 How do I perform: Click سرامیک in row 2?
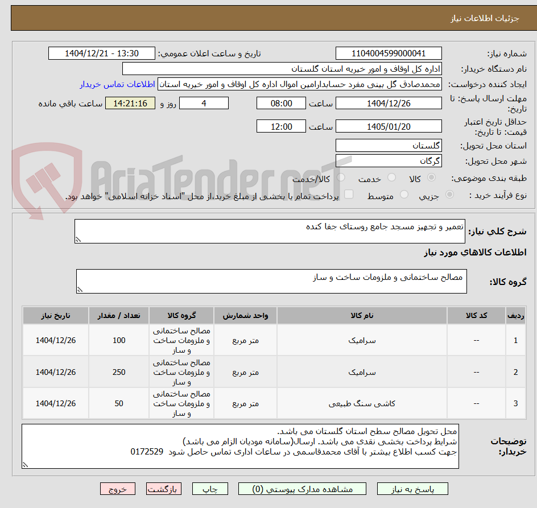click(362, 372)
